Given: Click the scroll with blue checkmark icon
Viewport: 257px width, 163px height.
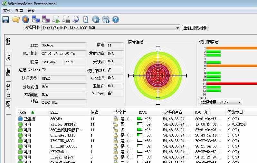Looking at the screenshot, I should tap(76, 19).
